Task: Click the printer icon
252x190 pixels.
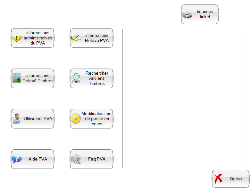Action: 187,14
